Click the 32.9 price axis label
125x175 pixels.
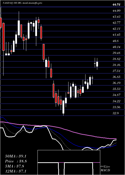(116, 113)
